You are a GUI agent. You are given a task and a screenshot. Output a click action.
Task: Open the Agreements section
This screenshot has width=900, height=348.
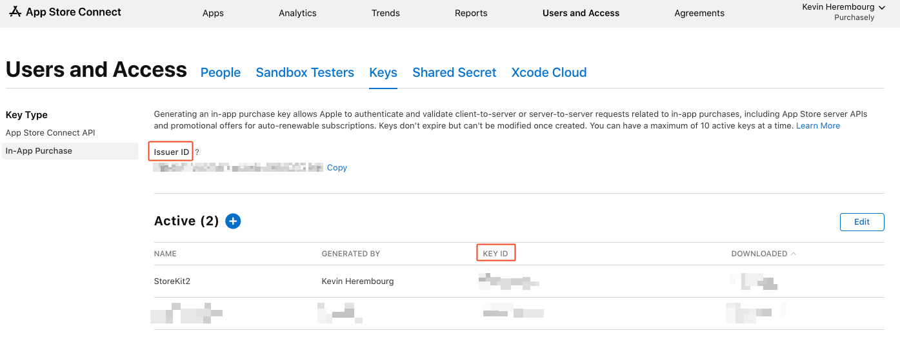(699, 13)
